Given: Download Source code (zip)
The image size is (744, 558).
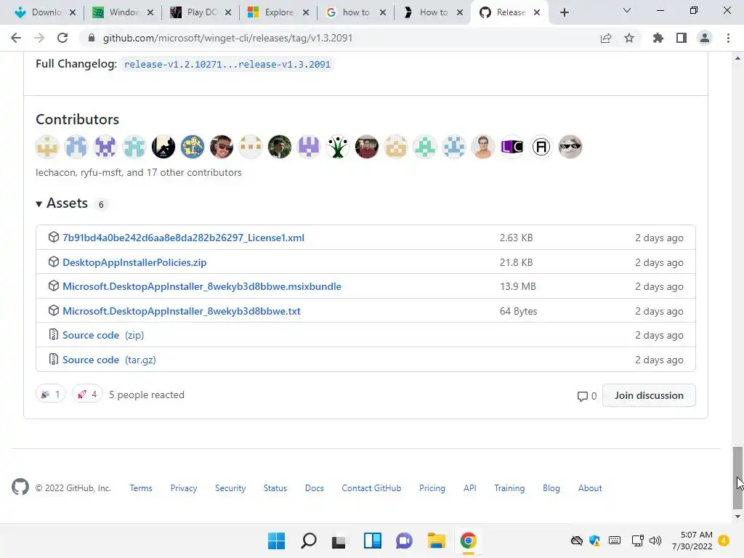Looking at the screenshot, I should 103,335.
